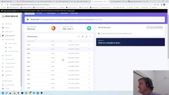
Task: Switch to the Selfie Cam Viewer browser tab
Action: click(10, 2)
